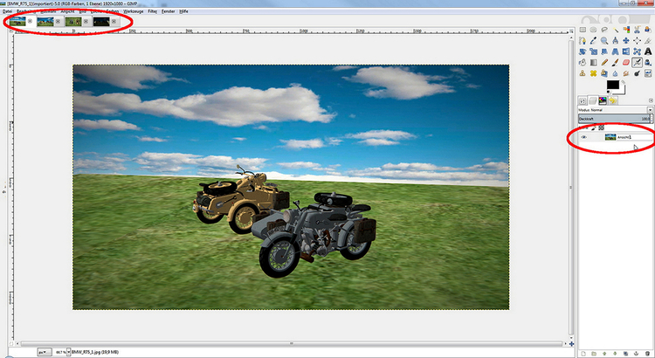655x358 pixels.
Task: Select the Cage Transform tool
Action: pos(637,52)
